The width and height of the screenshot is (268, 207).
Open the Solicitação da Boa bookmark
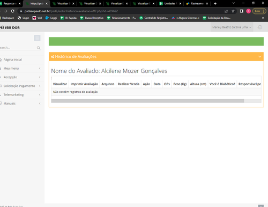pyautogui.click(x=217, y=18)
